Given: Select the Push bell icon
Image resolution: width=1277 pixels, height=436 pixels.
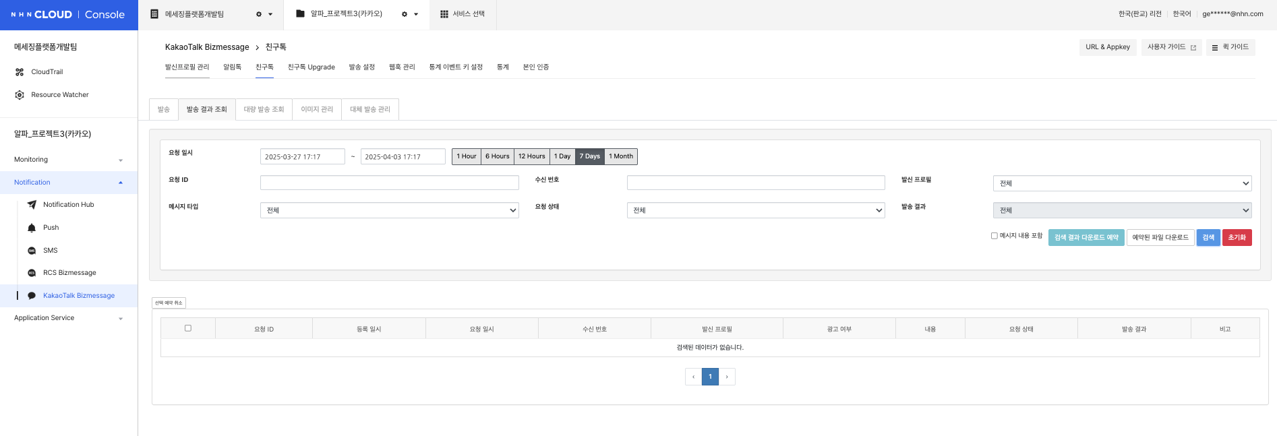Looking at the screenshot, I should point(32,228).
